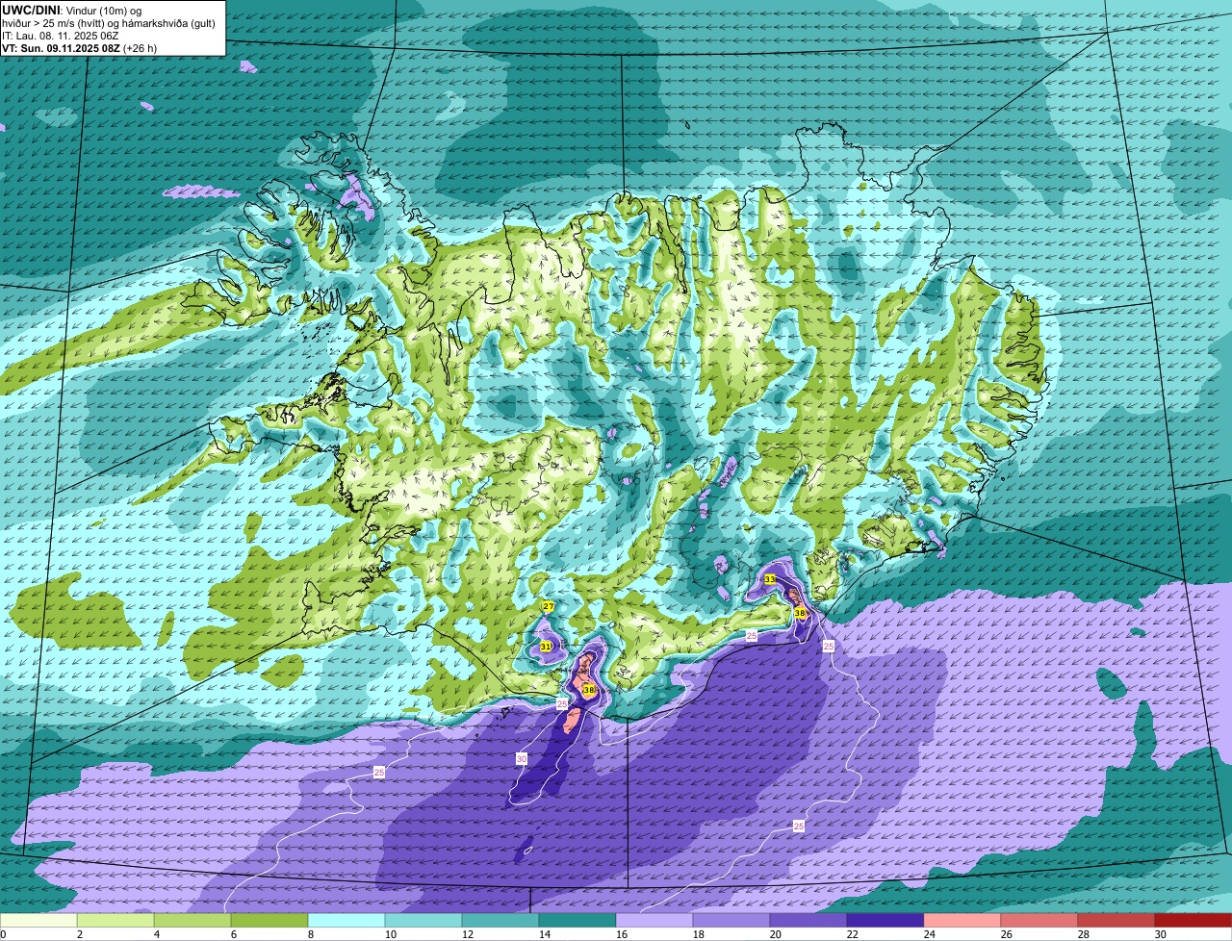The height and width of the screenshot is (941, 1232).
Task: Click the "VT: Sun. 09.11.2025 08Z (+26 h)" line
Action: click(79, 48)
